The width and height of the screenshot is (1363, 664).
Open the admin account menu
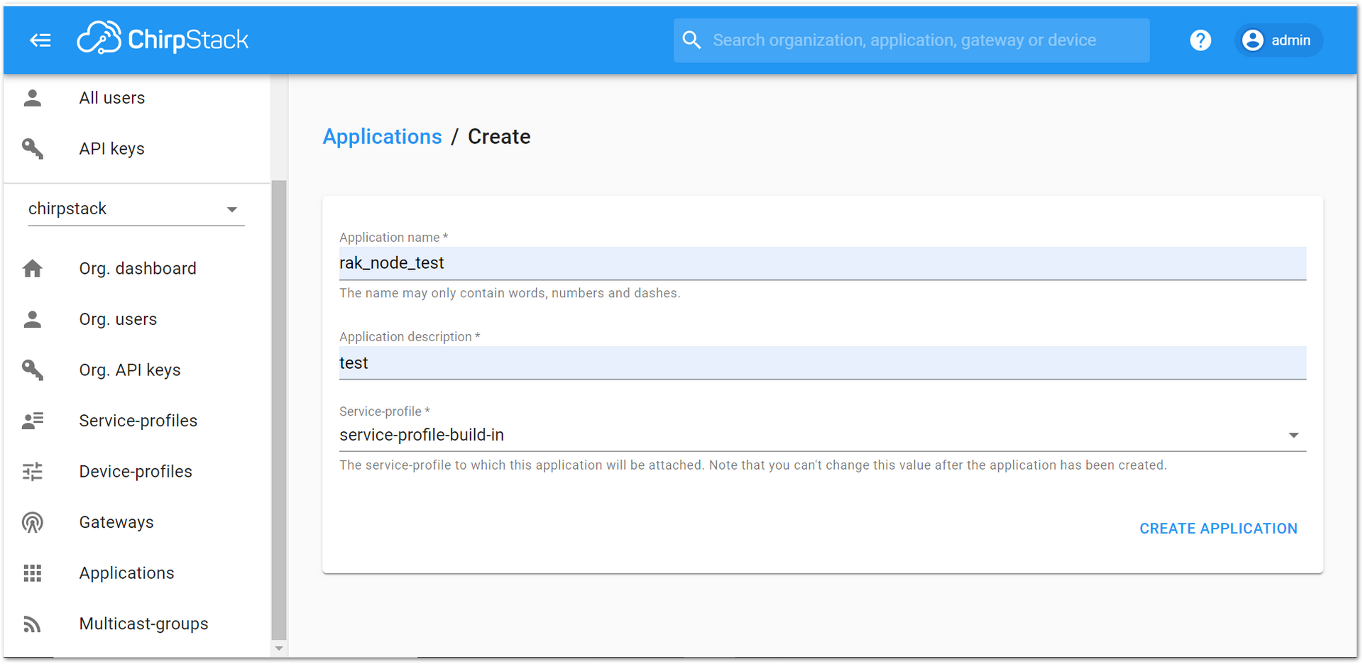click(1279, 40)
